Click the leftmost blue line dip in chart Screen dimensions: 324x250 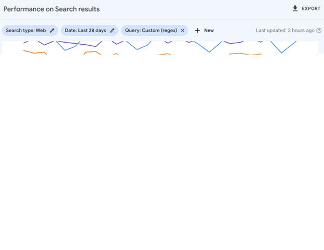tap(65, 50)
